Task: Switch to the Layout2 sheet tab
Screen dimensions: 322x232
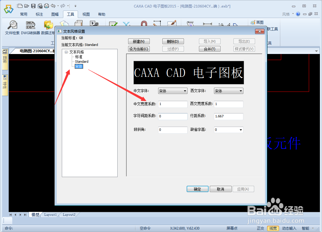Action: pos(69,215)
